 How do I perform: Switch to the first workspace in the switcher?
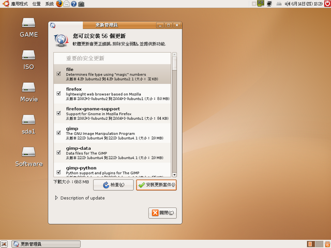(311, 244)
